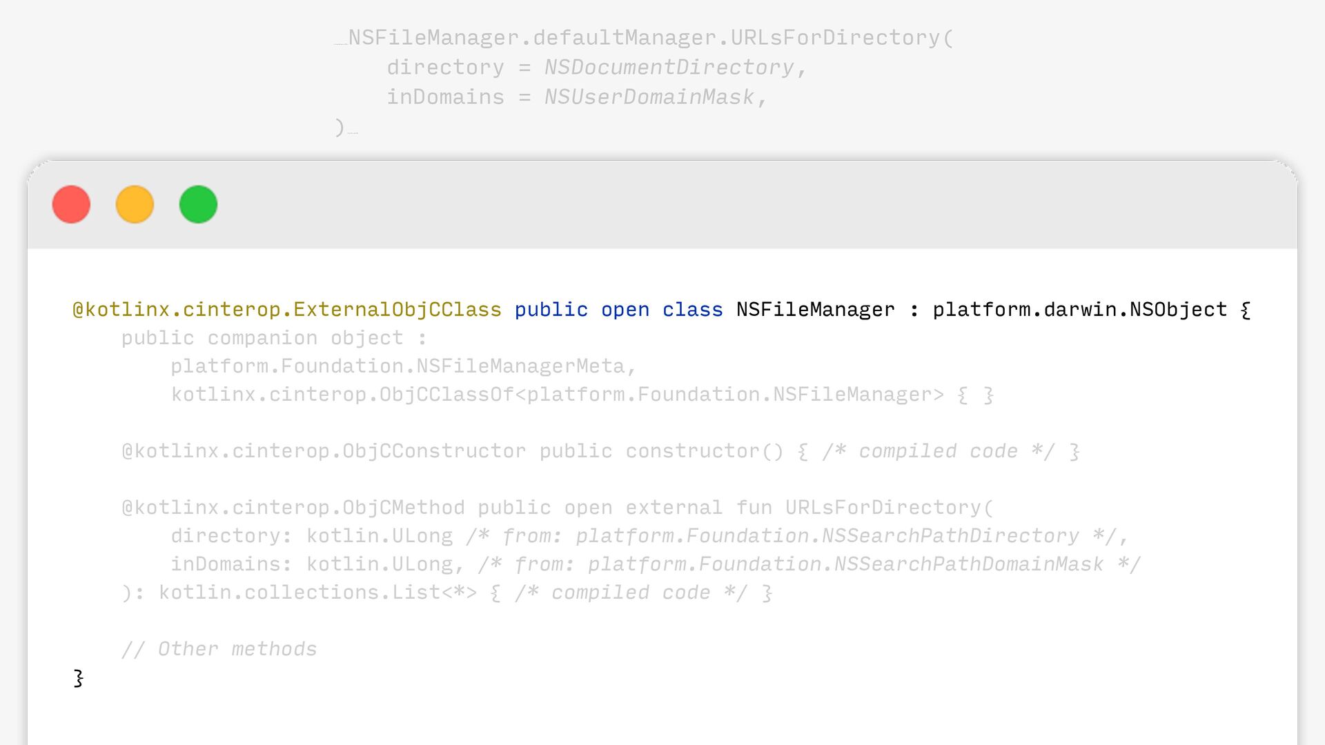Screen dimensions: 1325x745
Task: Click kotlin.collections.List return type
Action: [317, 593]
